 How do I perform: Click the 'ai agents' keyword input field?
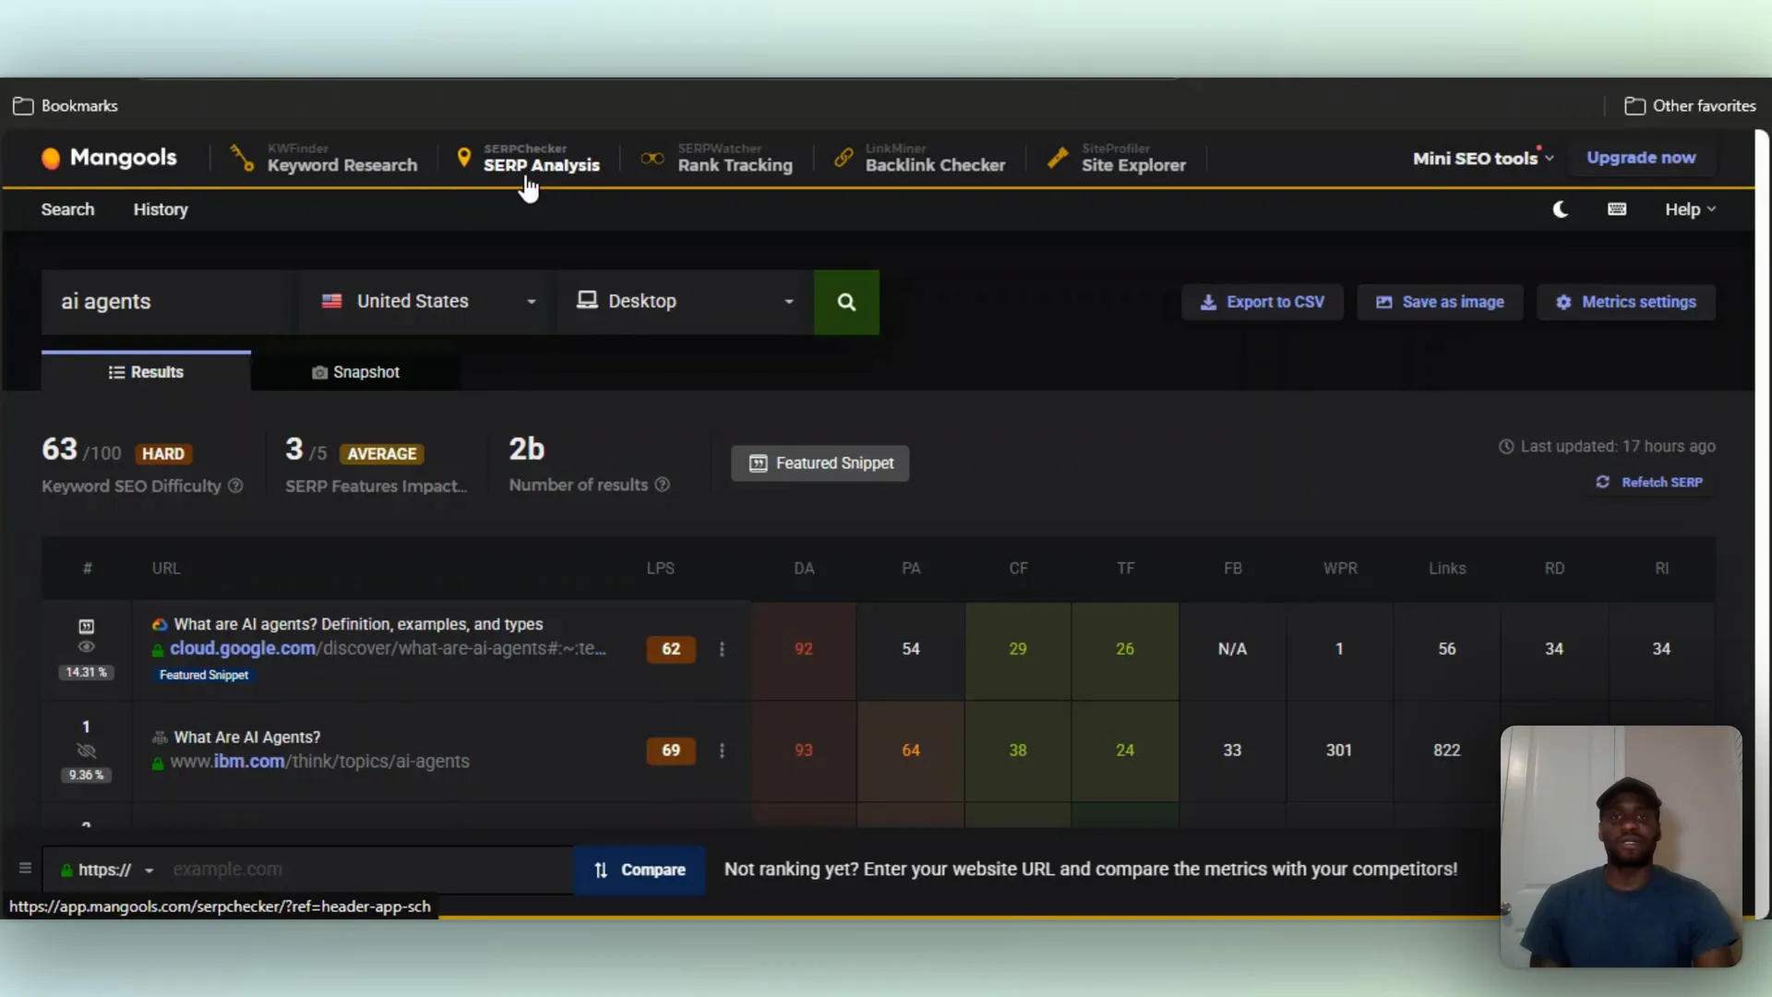pyautogui.click(x=169, y=302)
